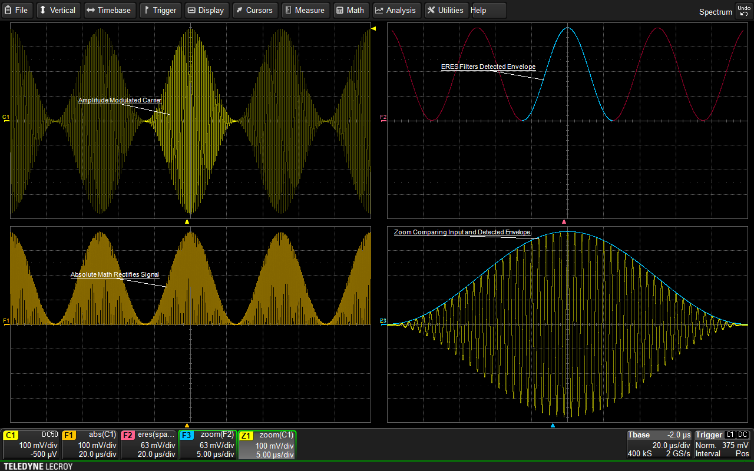
Task: Click the yellow Z1 badge icon
Action: pos(246,435)
